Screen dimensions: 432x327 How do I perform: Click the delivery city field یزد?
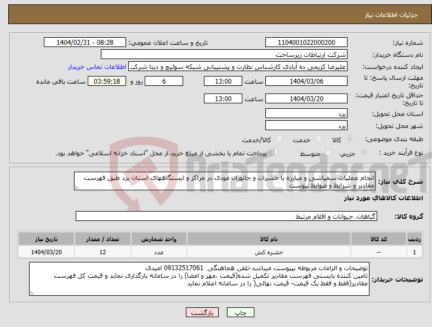click(306, 125)
